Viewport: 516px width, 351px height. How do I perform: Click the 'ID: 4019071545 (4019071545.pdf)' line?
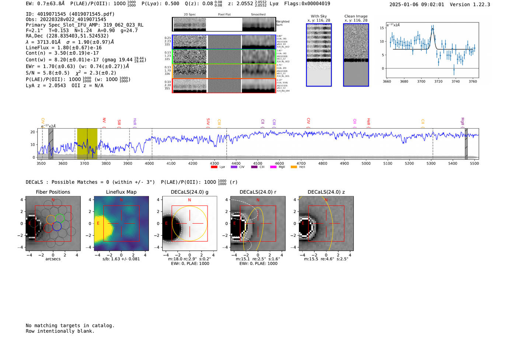point(70,14)
